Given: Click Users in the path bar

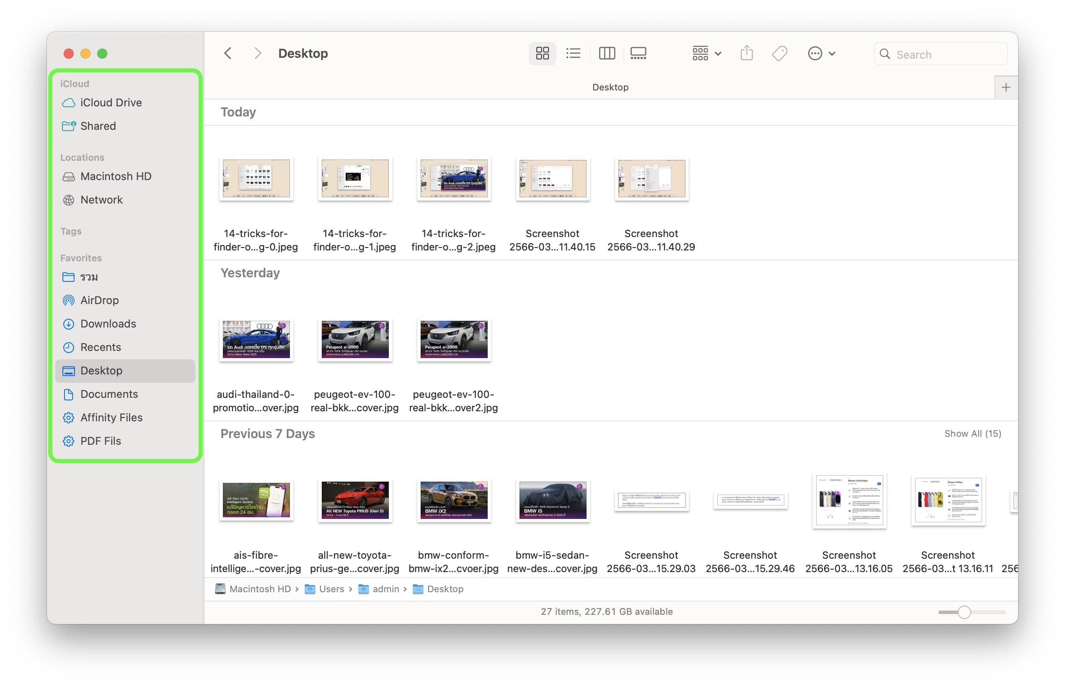Looking at the screenshot, I should tap(331, 589).
